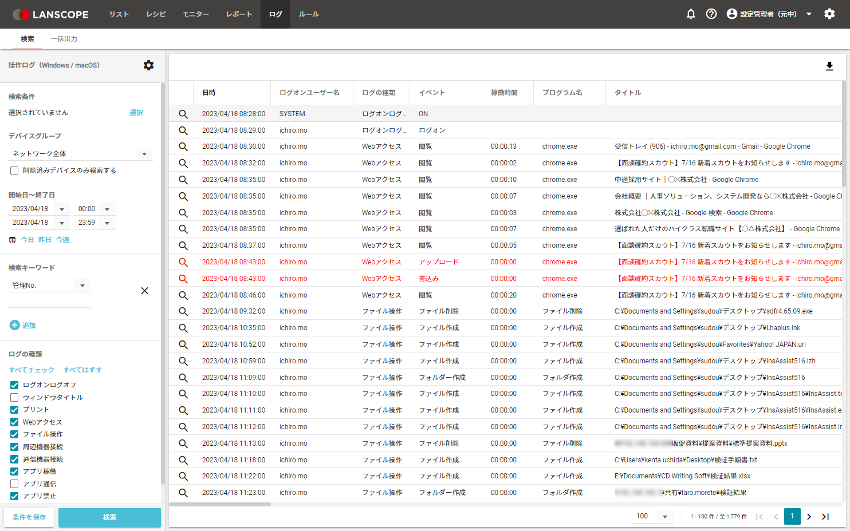This screenshot has height=531, width=850.
Task: Switch to 一括出力 tab
Action: click(64, 39)
